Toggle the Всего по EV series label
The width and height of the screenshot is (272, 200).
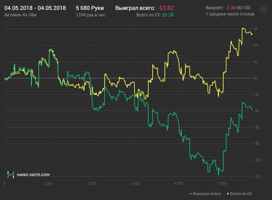241,193
